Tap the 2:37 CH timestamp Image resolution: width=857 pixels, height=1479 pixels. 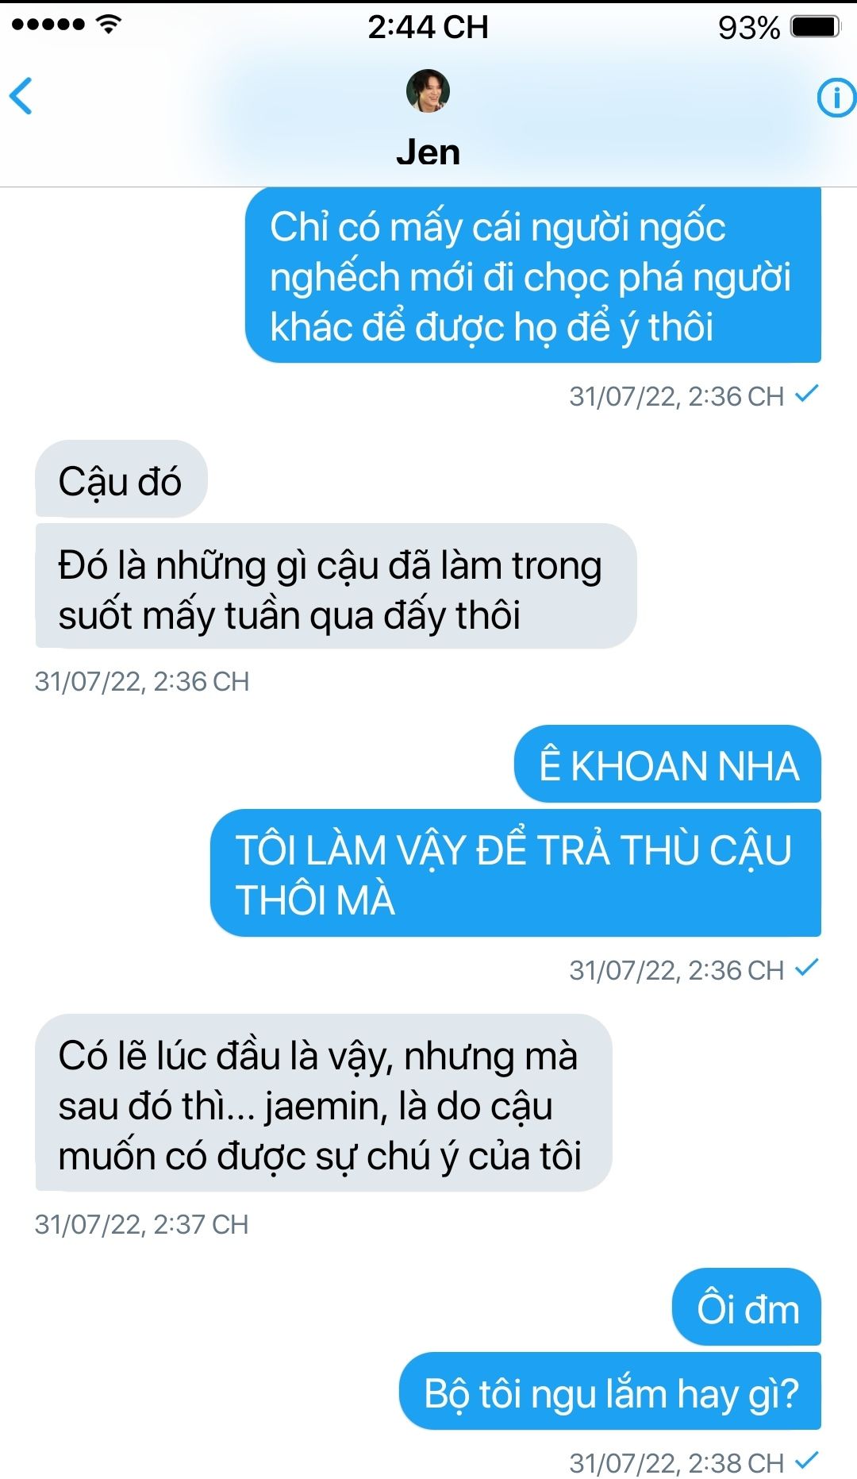coord(142,1224)
